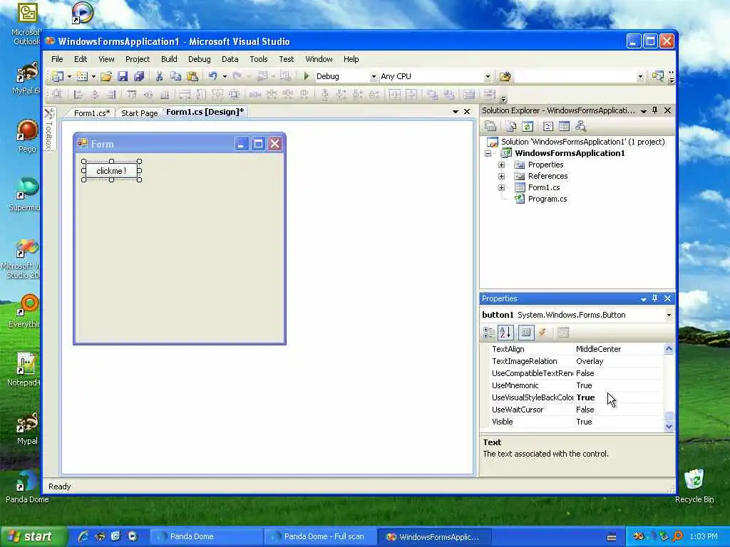730x547 pixels.
Task: Expand the Form1.cs node
Action: pyautogui.click(x=501, y=187)
